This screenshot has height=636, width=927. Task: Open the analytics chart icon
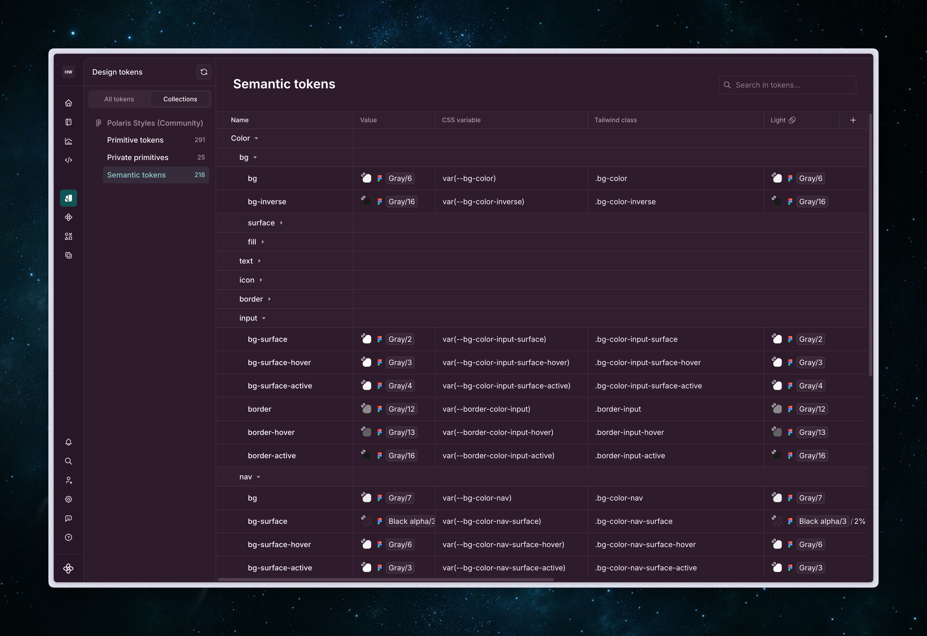[69, 141]
